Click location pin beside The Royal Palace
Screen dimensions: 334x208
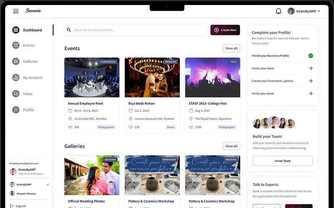click(x=191, y=119)
